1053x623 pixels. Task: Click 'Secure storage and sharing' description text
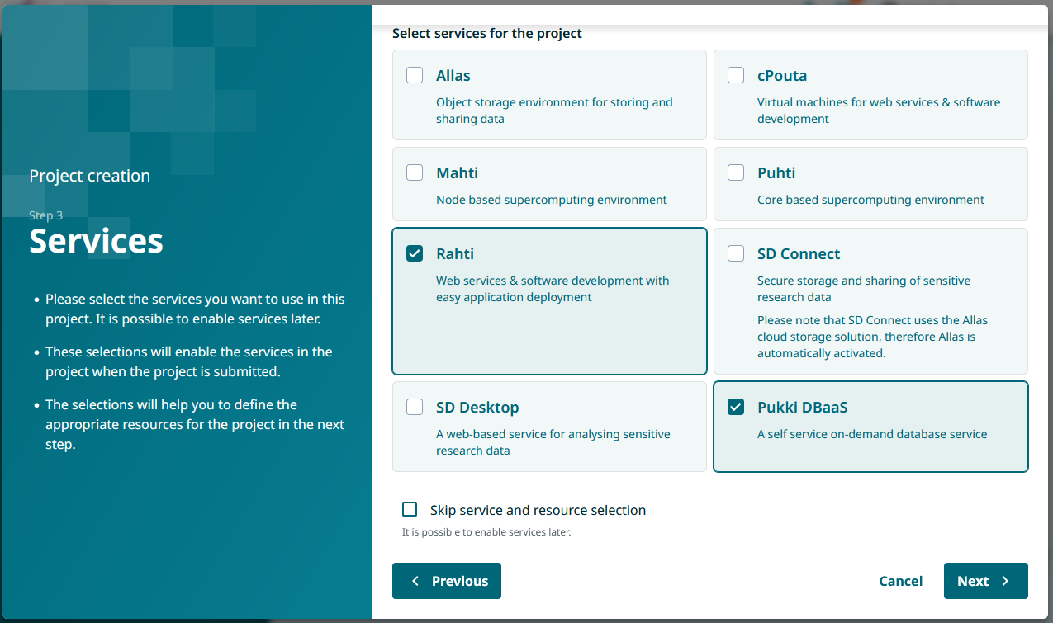[x=864, y=289]
